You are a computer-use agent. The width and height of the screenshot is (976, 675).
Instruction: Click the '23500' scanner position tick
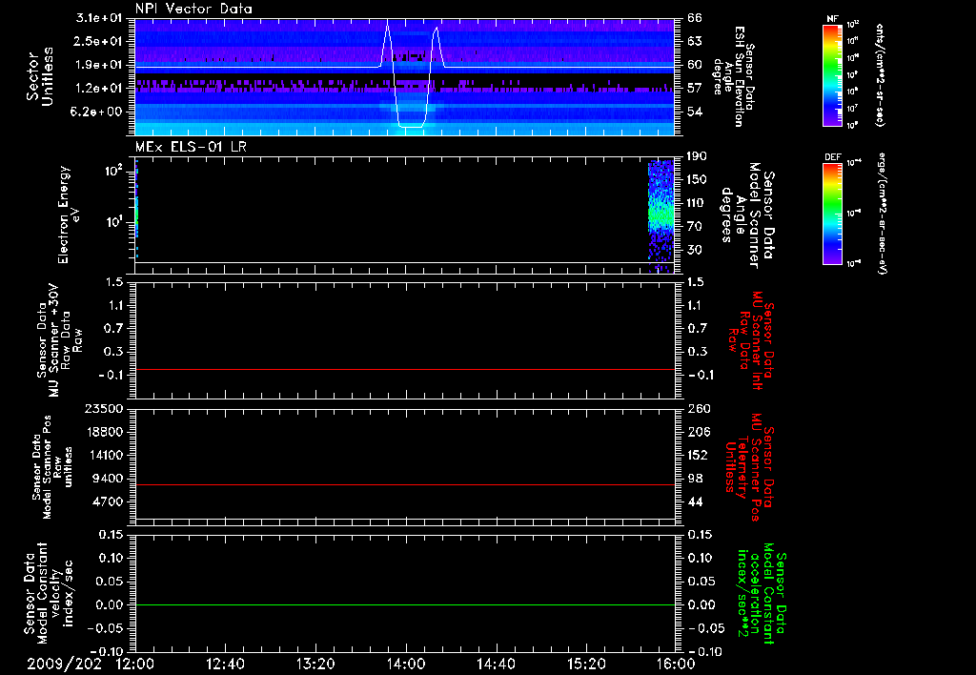104,409
